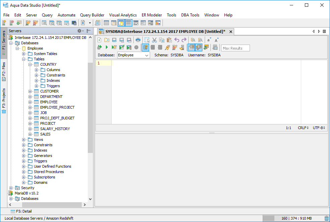Image resolution: width=330 pixels, height=222 pixels.
Task: Expand the CUSTOMER table node
Action: point(30,92)
